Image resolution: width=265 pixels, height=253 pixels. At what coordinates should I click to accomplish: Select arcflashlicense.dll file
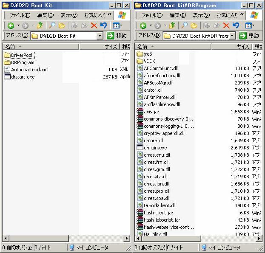(x=158, y=104)
